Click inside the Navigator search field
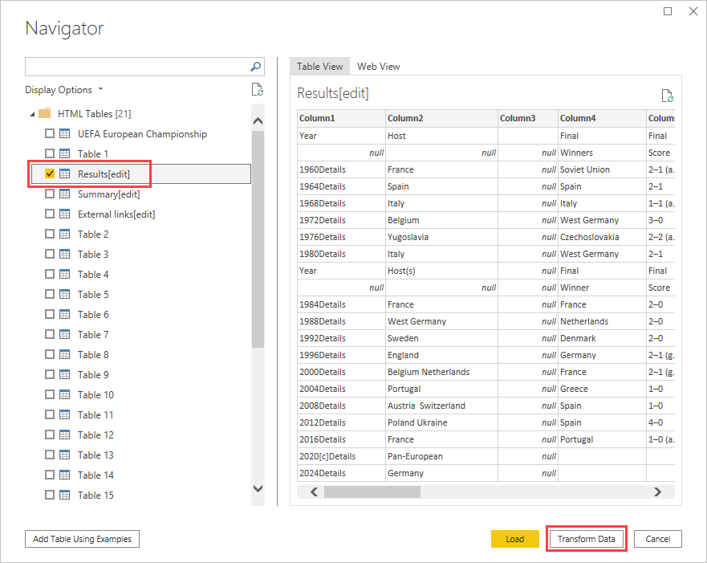Screen dimensions: 707x563 pyautogui.click(x=137, y=67)
